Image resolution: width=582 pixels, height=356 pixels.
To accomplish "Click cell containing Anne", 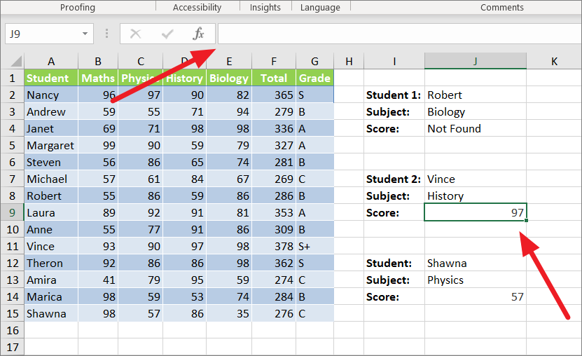I will click(51, 229).
